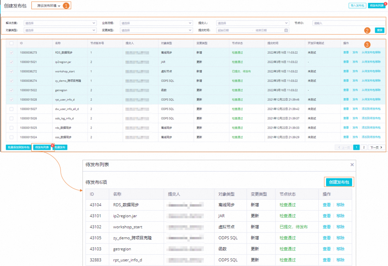Toggle checkbox for row ip2region.jar
Screen dimensions: 388x266
pyautogui.click(x=12, y=62)
